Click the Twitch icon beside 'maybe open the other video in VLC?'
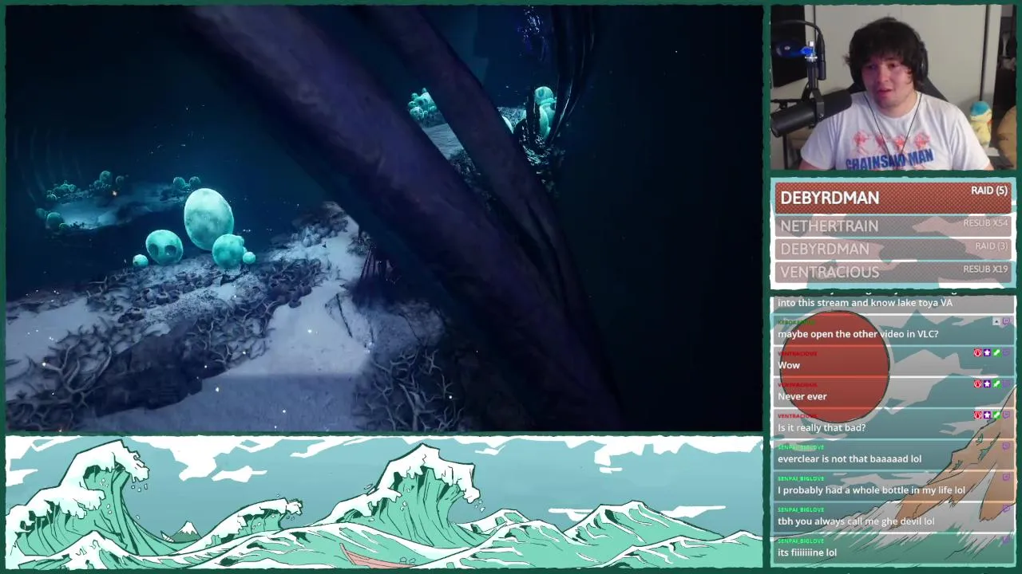Viewport: 1022px width, 574px height. point(1006,321)
